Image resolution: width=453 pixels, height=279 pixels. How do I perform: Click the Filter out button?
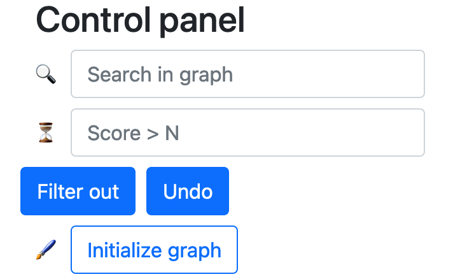[x=78, y=191]
